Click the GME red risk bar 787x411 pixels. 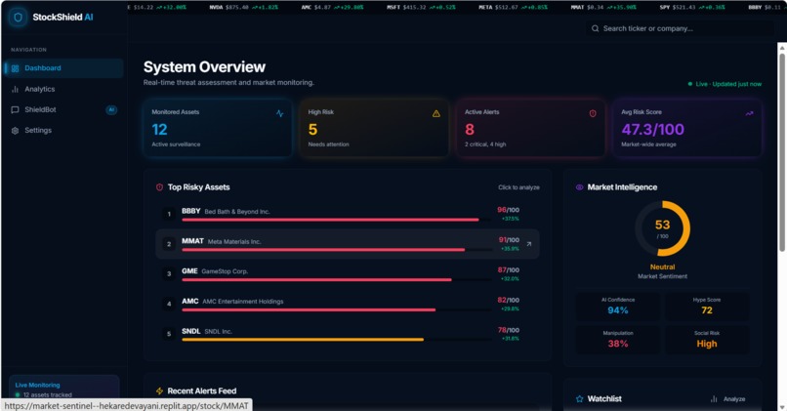coord(316,279)
